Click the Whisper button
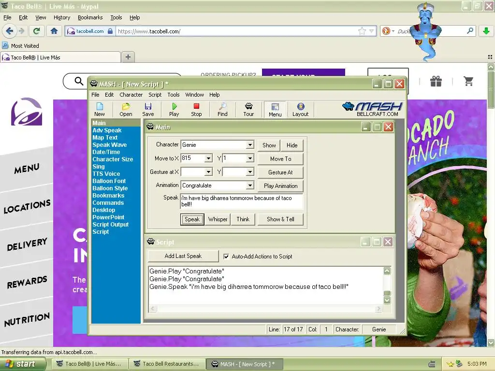 [218, 219]
